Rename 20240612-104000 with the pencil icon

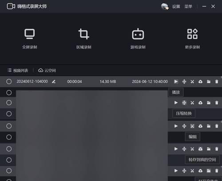pos(54,81)
